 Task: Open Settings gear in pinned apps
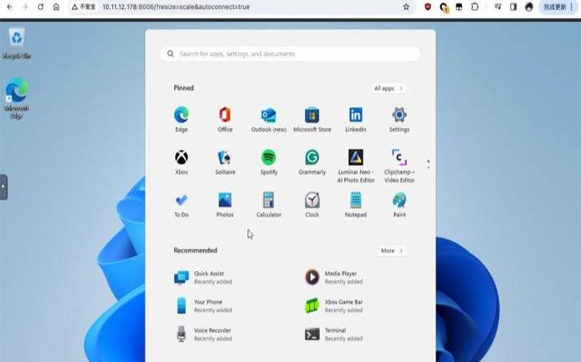click(x=399, y=119)
